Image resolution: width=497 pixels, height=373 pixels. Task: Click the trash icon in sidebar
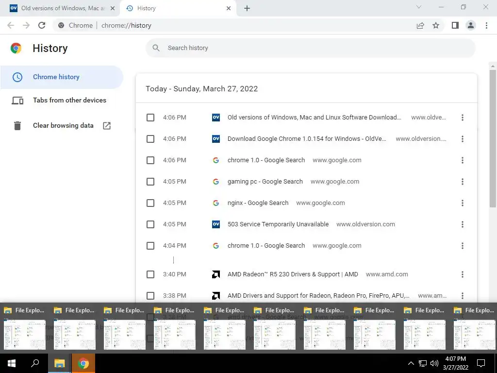pos(17,126)
